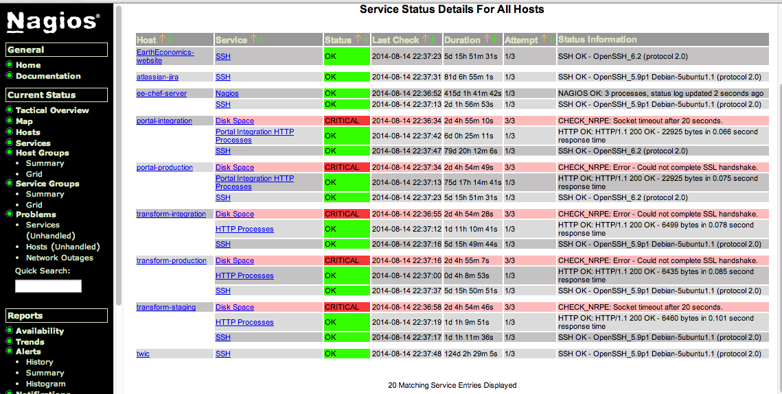Click the Quick Search input field
The image size is (782, 394).
point(48,286)
